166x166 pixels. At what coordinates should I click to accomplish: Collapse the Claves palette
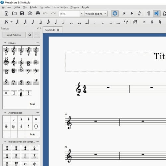click(x=5, y=43)
